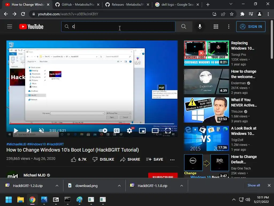Open How to Change Default video title

click(244, 159)
